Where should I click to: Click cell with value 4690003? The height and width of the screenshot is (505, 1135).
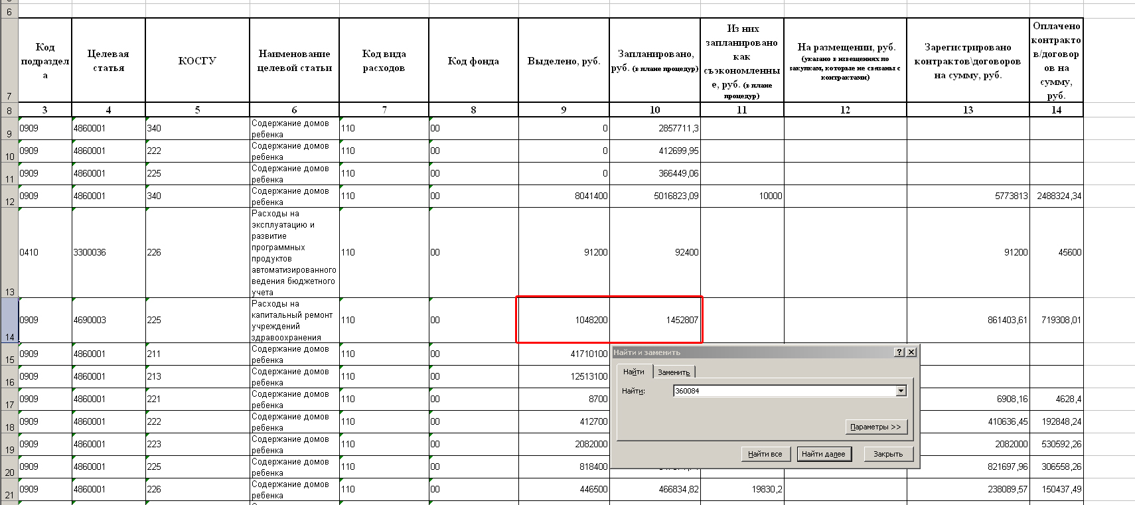pyautogui.click(x=109, y=320)
